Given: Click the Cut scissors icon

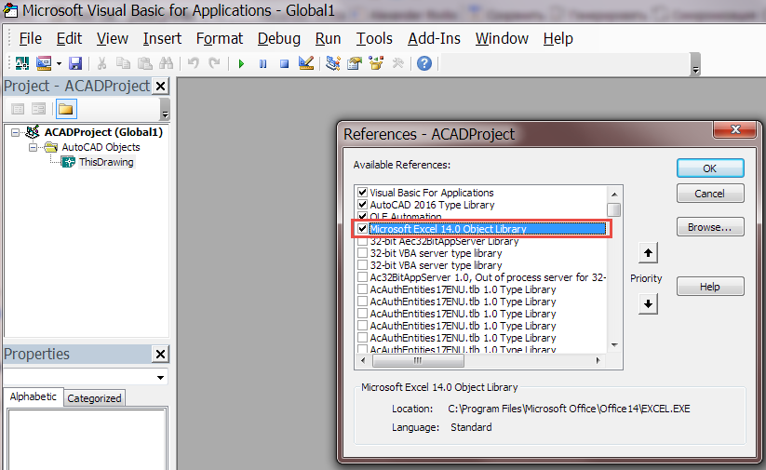Looking at the screenshot, I should 101,63.
